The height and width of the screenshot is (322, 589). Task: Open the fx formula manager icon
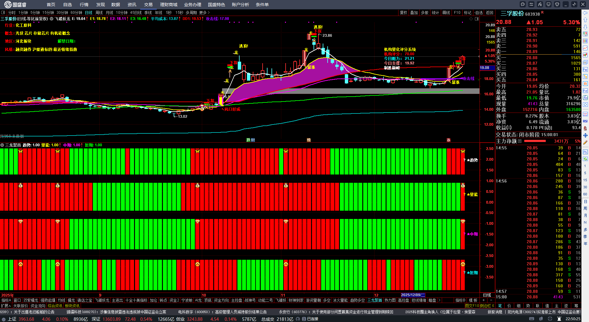(x=540, y=4)
